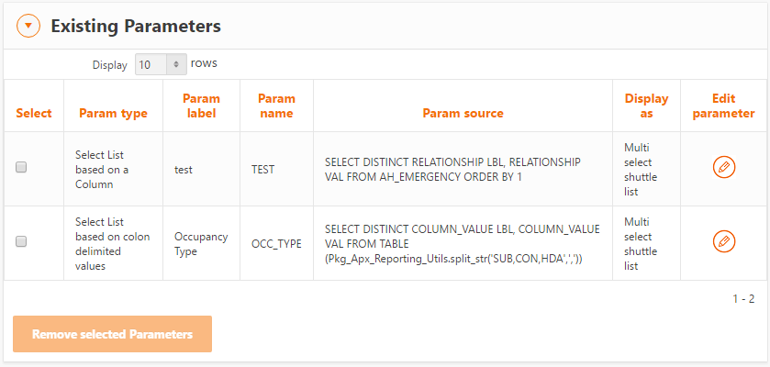Sort by the Param source column header
The image size is (770, 367).
point(463,114)
